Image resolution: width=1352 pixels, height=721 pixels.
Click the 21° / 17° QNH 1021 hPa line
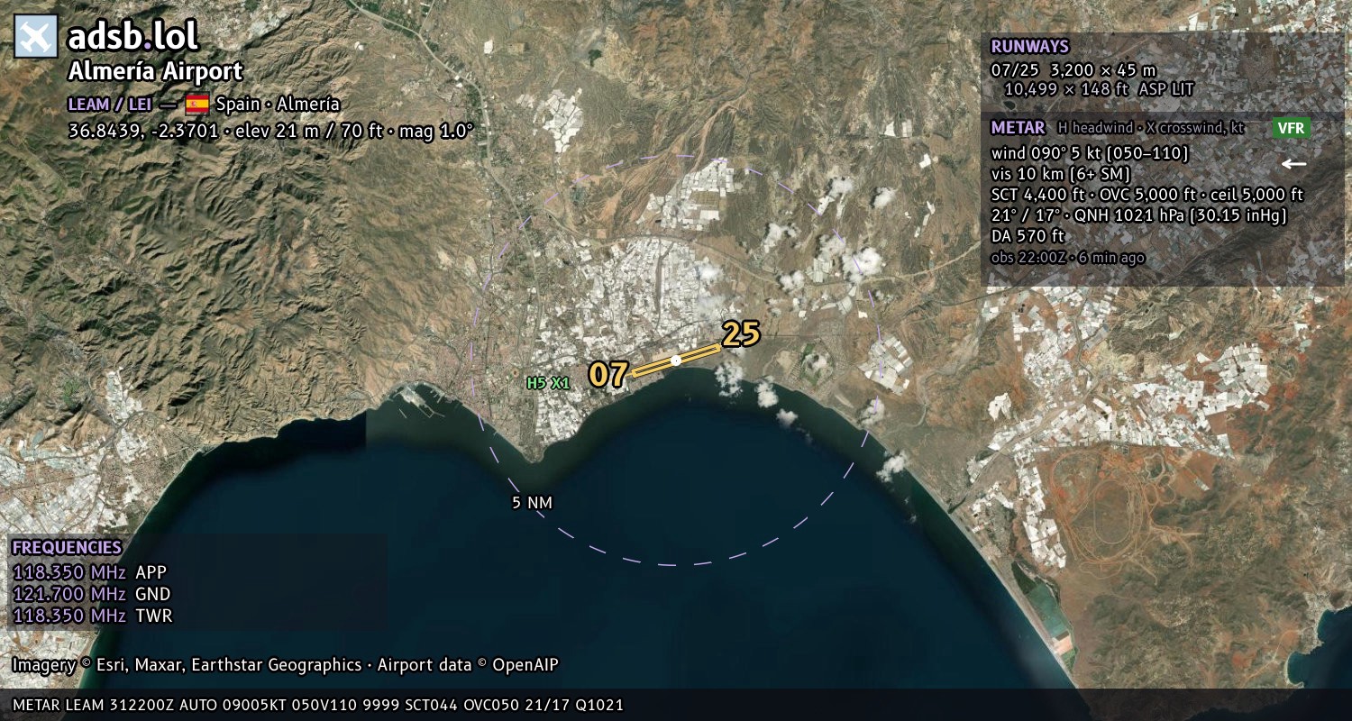[1138, 215]
